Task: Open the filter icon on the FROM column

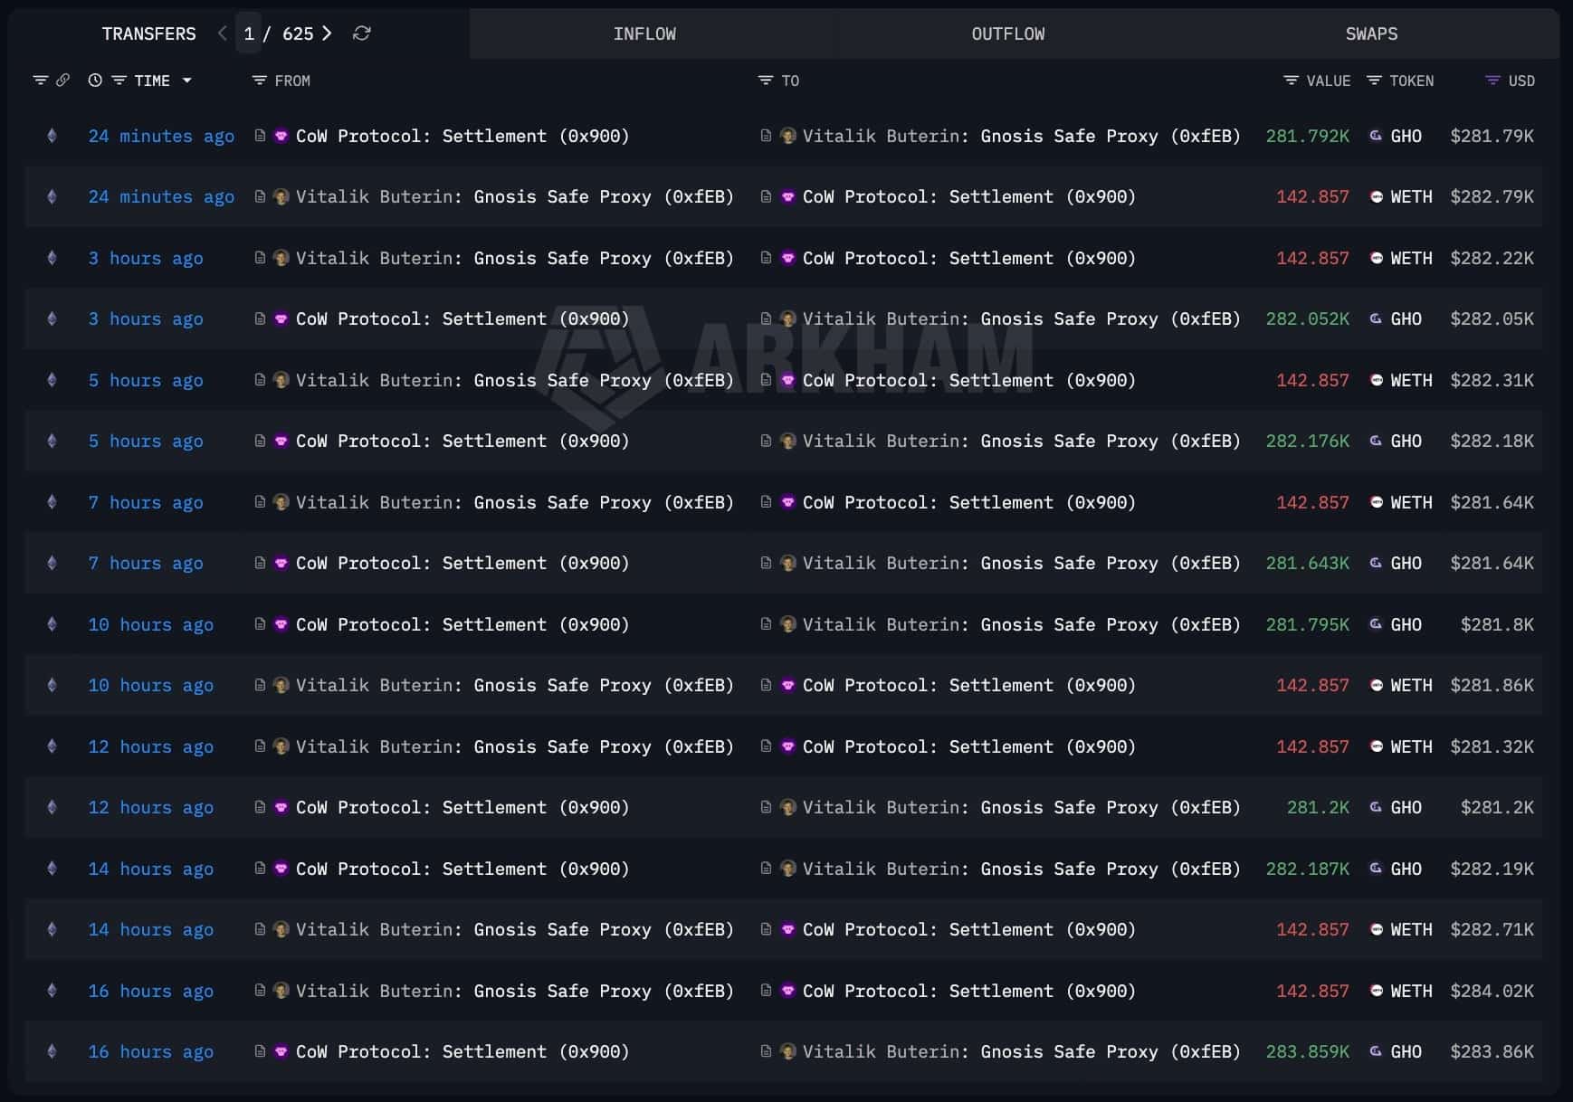Action: (258, 81)
